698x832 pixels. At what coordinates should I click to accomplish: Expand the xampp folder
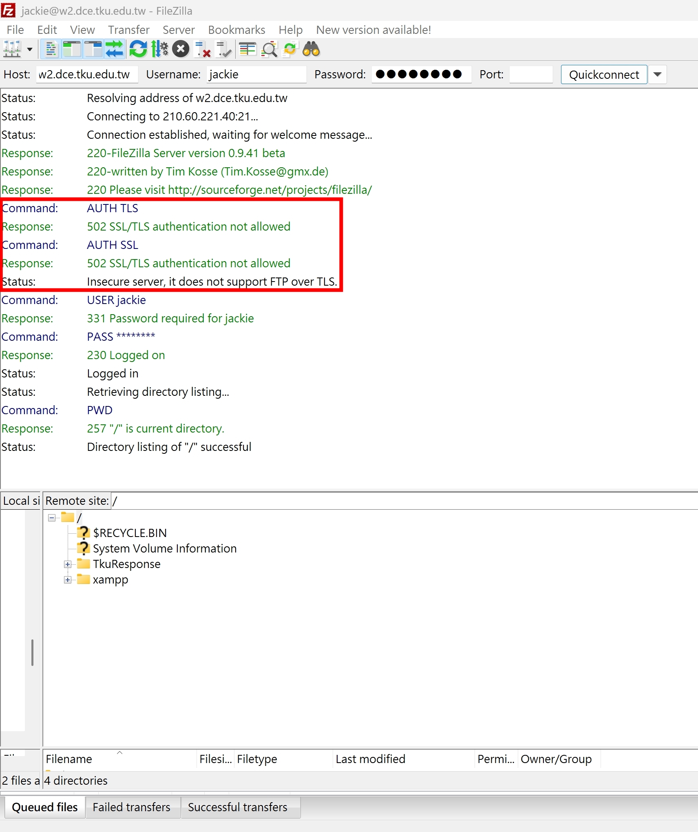pyautogui.click(x=68, y=580)
